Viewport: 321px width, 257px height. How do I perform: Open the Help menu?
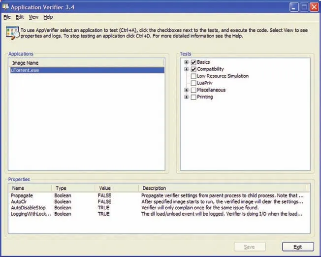48,17
